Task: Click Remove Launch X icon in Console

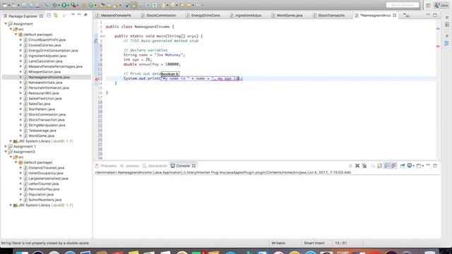Action: [357, 166]
